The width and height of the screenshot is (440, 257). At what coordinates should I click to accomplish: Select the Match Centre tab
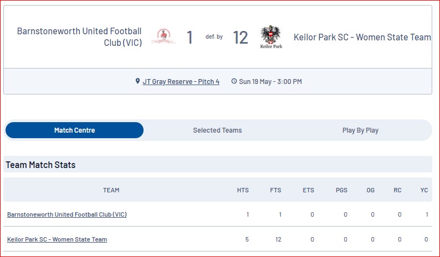[74, 130]
